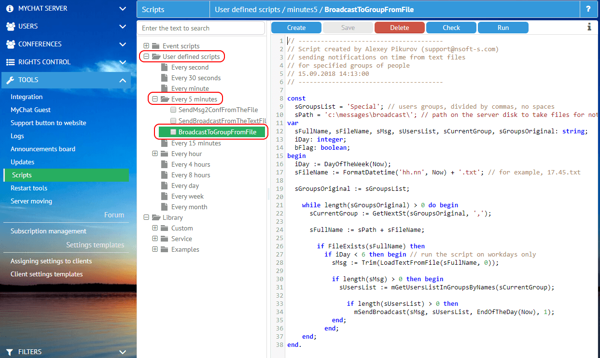Click the Tools wrench icon
600x358 pixels.
click(10, 80)
